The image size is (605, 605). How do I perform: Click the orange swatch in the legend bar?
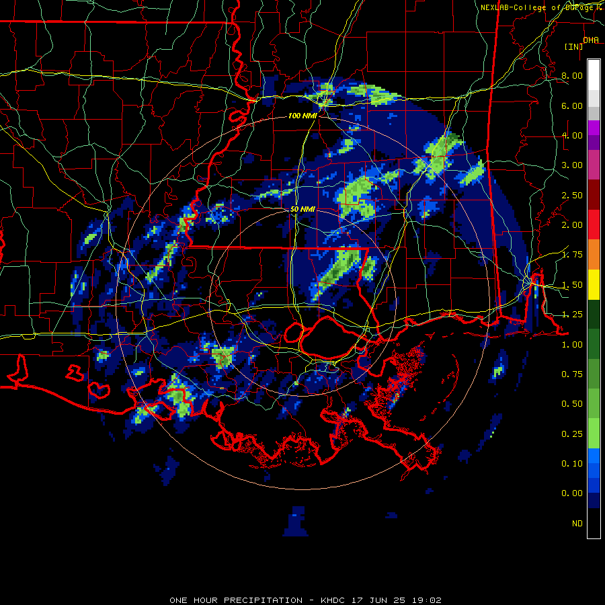[x=594, y=255]
